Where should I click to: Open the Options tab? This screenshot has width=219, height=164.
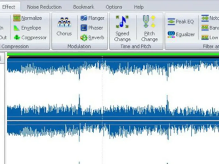pyautogui.click(x=114, y=7)
